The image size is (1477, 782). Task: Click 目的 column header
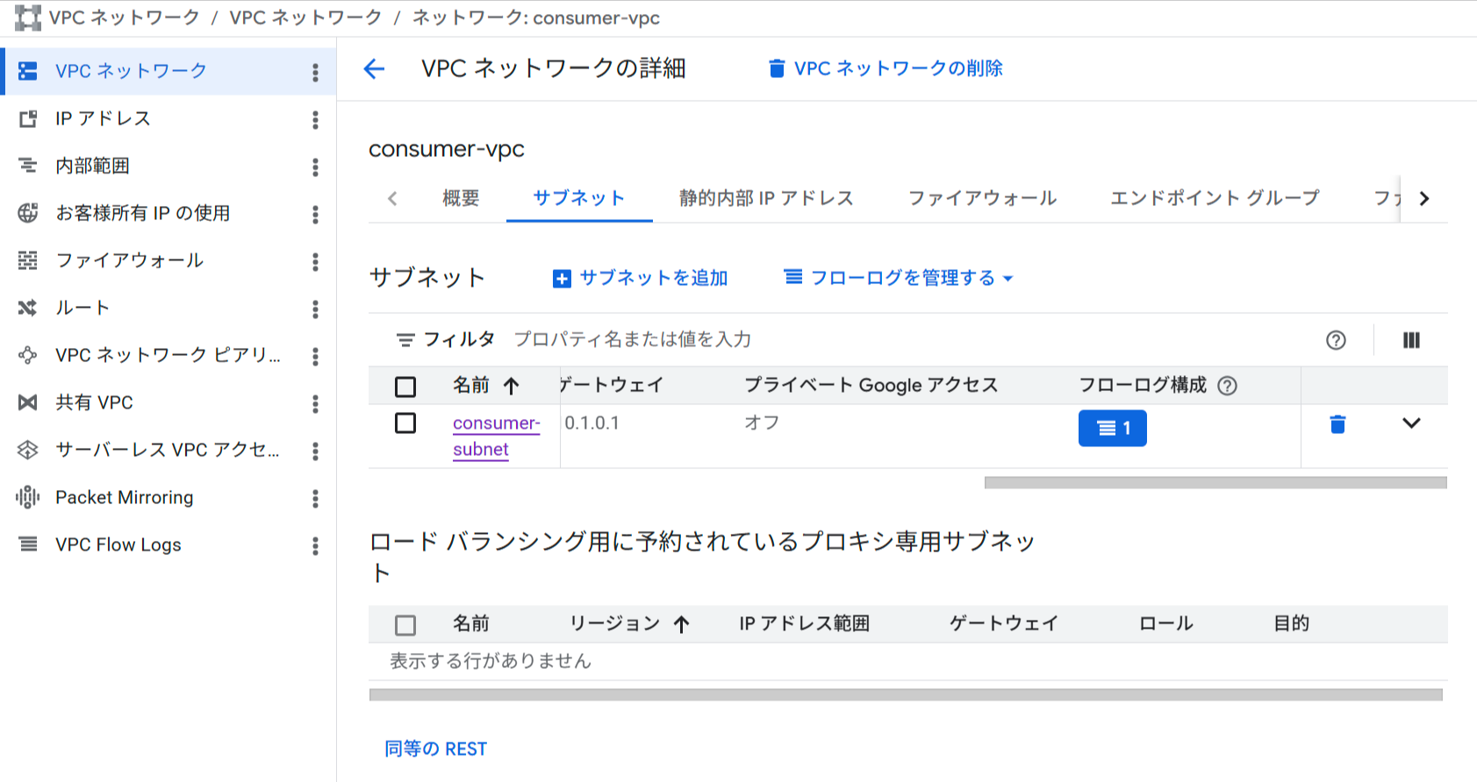pyautogui.click(x=1292, y=623)
